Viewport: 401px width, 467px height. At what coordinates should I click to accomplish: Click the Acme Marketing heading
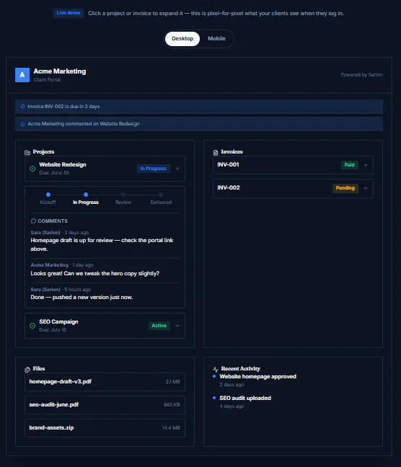click(x=60, y=71)
